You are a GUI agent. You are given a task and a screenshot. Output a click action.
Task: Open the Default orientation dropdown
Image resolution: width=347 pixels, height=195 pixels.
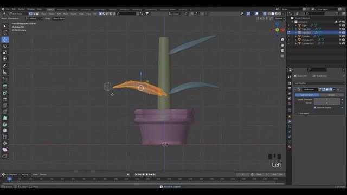[34, 18]
